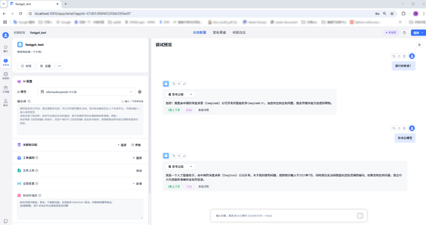
Task: Open the 保存 save dropdown button
Action: [x=418, y=33]
